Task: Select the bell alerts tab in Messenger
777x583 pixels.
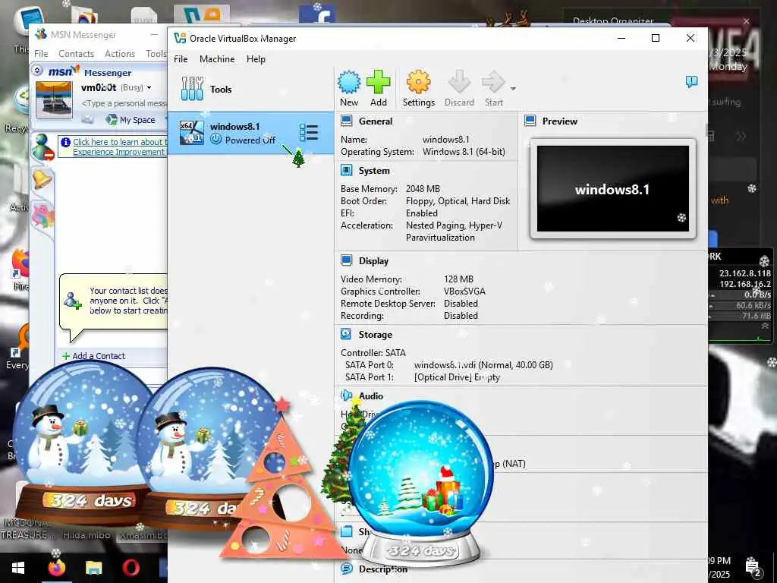Action: 42,179
